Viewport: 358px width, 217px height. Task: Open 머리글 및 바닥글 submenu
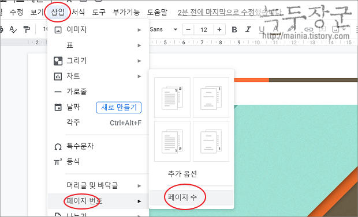point(98,185)
